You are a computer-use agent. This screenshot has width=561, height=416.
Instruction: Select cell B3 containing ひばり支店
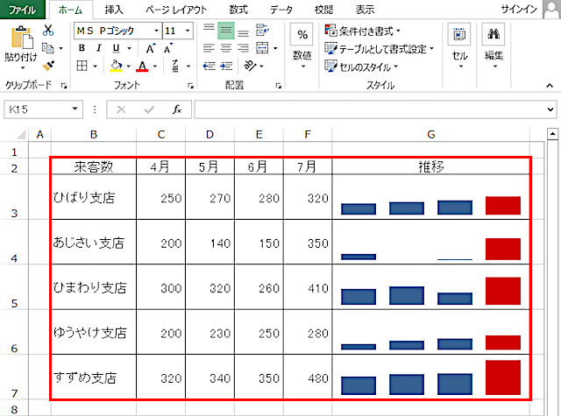click(x=93, y=198)
